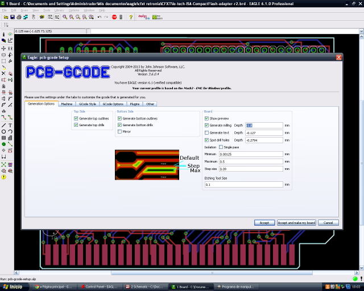Uncheck Generate top drills

[x=76, y=125]
